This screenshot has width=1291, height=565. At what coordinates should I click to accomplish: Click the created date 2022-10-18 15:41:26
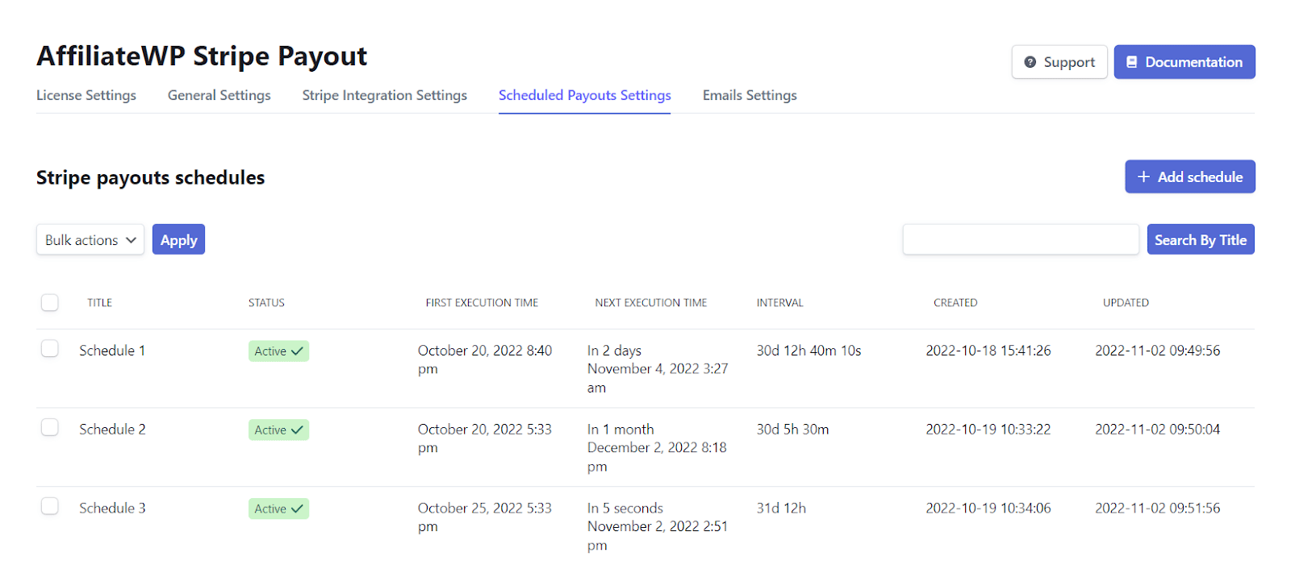coord(988,351)
